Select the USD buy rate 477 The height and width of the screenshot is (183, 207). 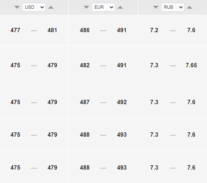15,30
